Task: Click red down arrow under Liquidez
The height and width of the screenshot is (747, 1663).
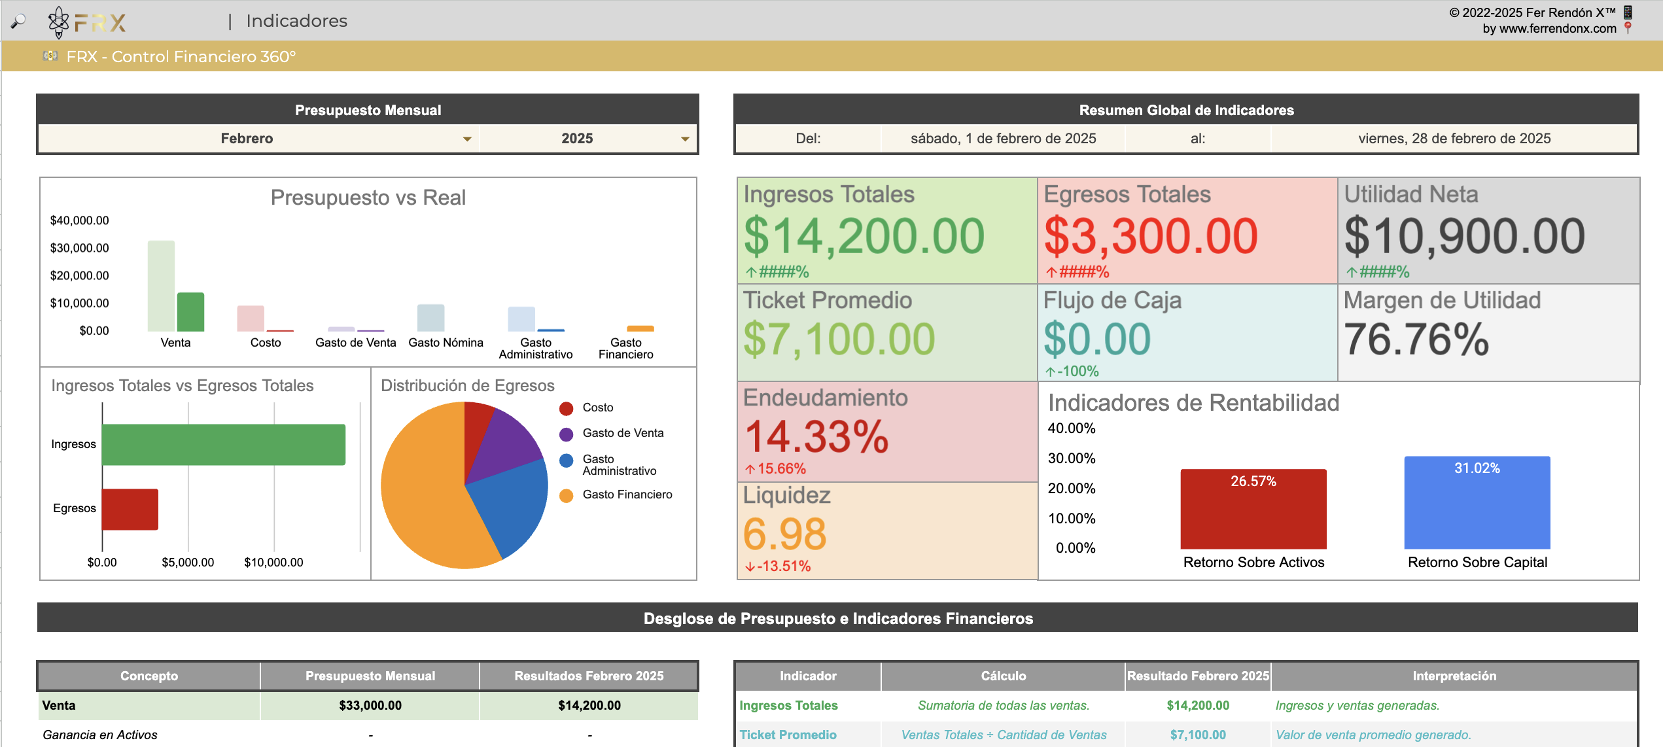Action: (x=750, y=566)
